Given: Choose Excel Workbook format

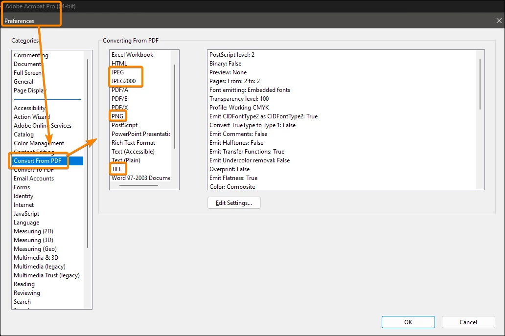Looking at the screenshot, I should 133,55.
